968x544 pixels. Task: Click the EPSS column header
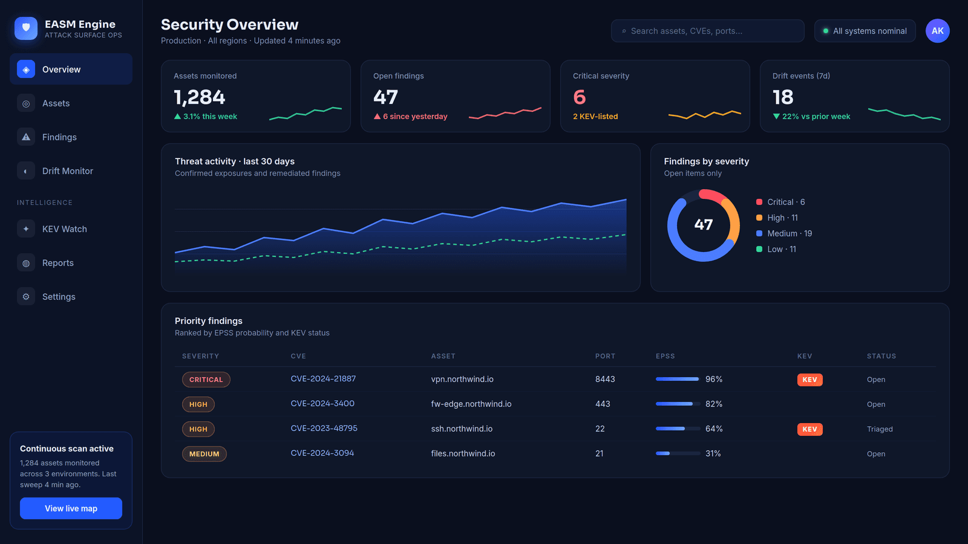tap(665, 356)
